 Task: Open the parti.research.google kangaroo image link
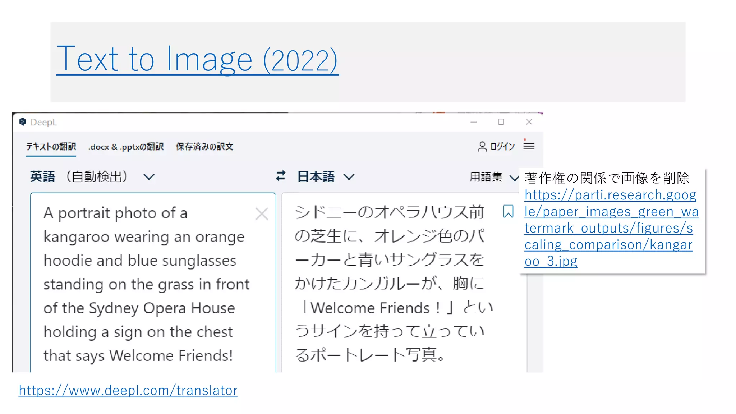[x=611, y=228]
